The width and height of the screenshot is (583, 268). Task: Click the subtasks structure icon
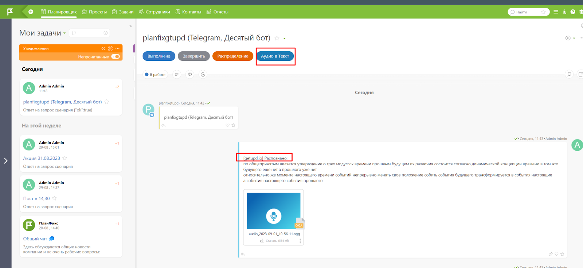[190, 74]
